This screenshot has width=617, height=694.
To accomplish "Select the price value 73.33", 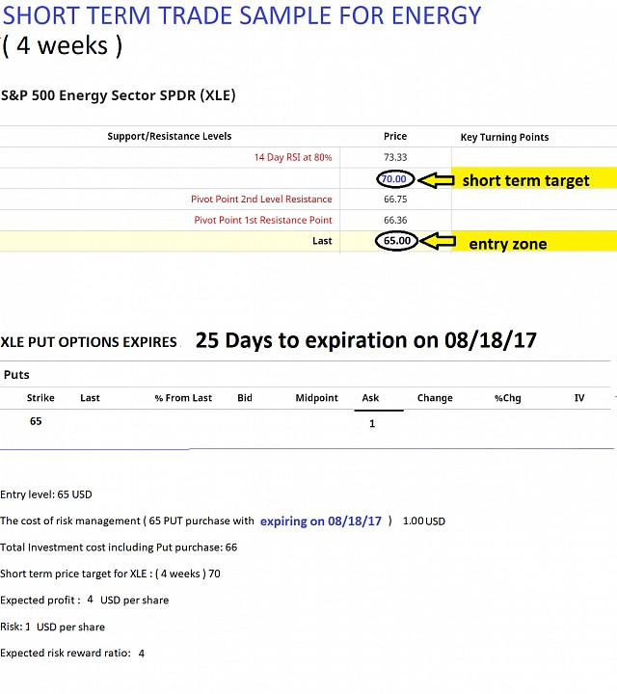I will tap(395, 157).
